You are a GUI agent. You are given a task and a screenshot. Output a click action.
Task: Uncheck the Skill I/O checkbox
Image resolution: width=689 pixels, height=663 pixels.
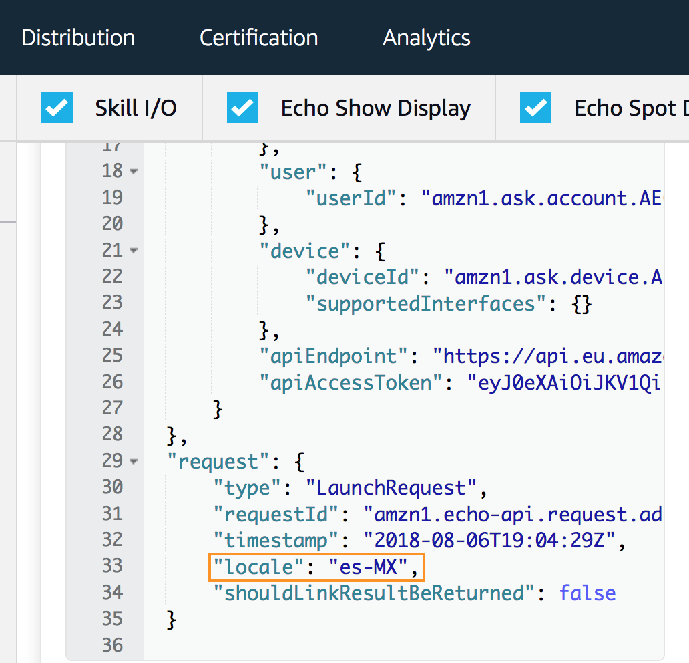[56, 107]
